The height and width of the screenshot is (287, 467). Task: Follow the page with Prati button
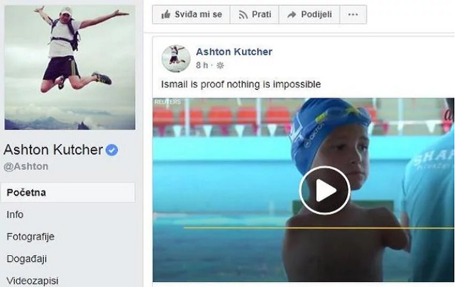click(x=255, y=15)
